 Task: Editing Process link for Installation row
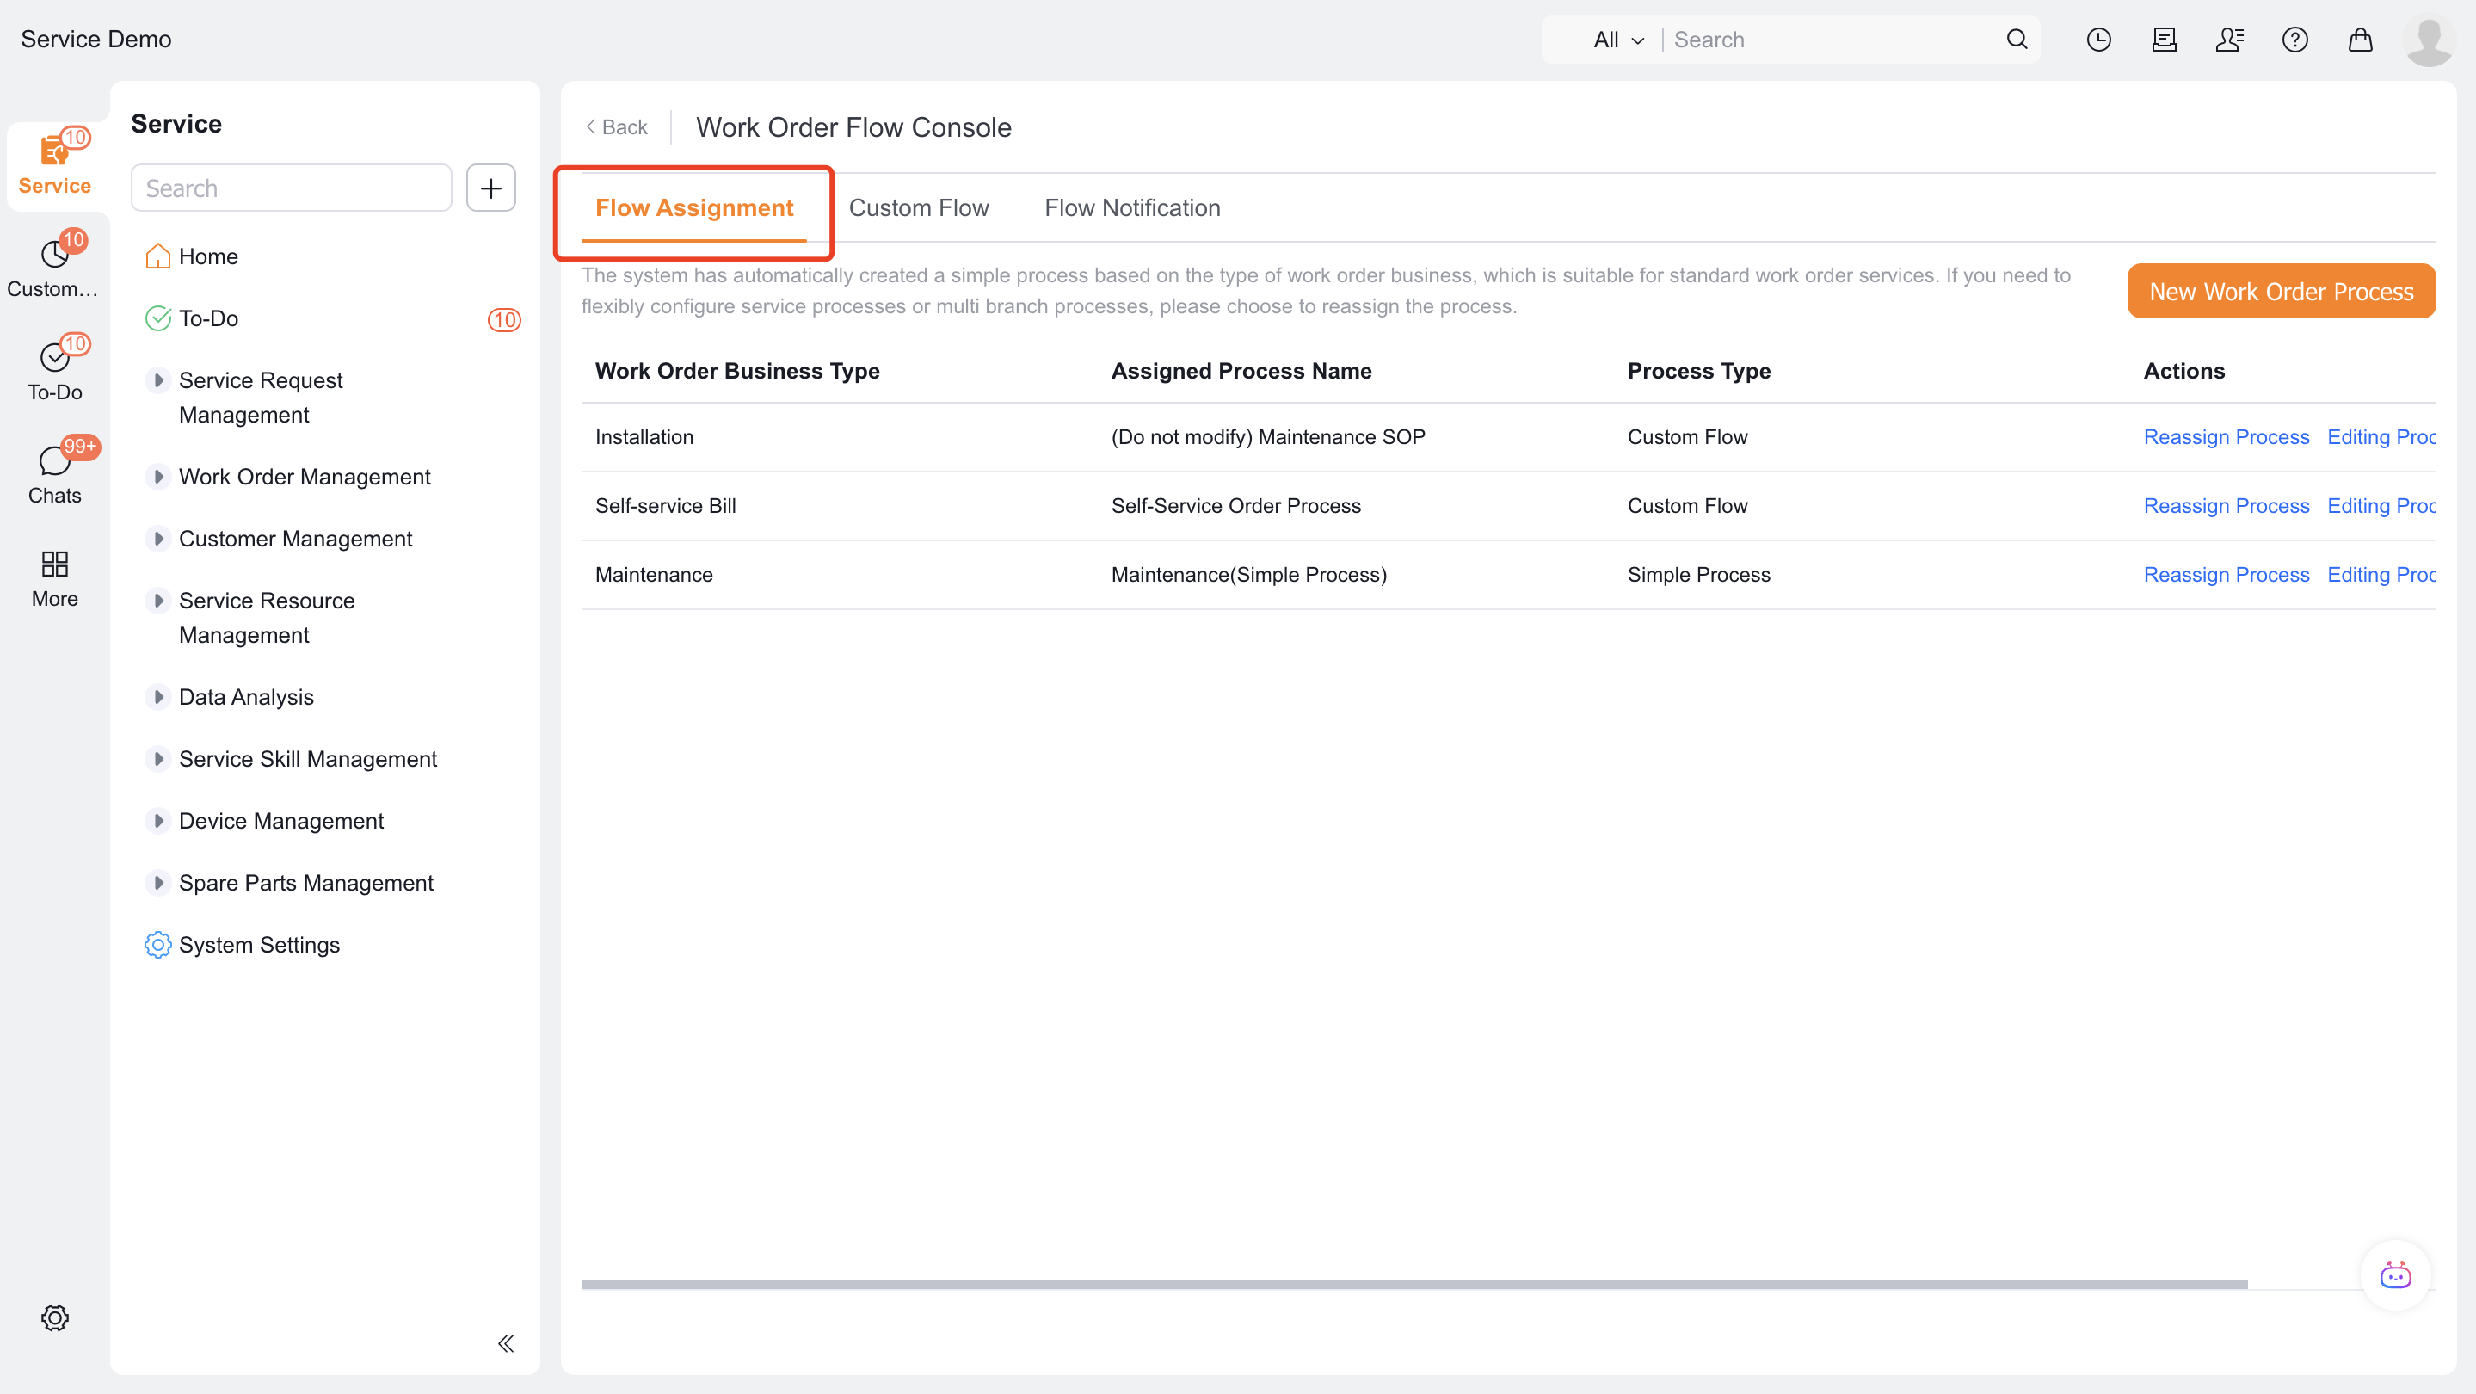(2381, 436)
